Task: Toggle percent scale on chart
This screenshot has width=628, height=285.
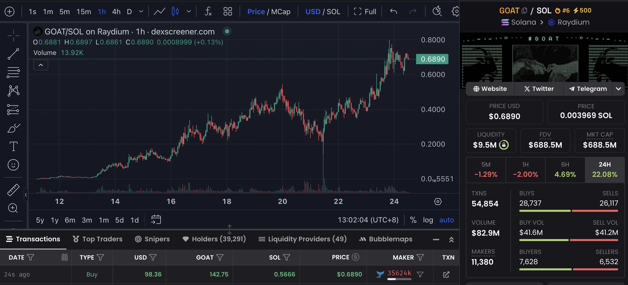Action: point(413,220)
